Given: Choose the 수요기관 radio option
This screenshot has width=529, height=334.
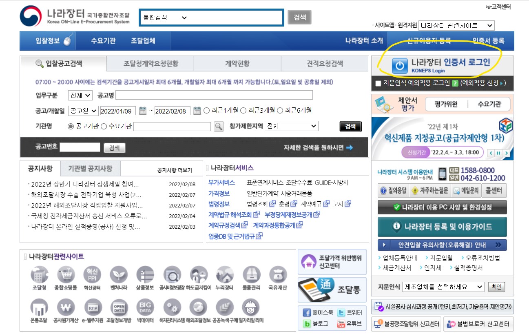Looking at the screenshot, I should coord(104,126).
